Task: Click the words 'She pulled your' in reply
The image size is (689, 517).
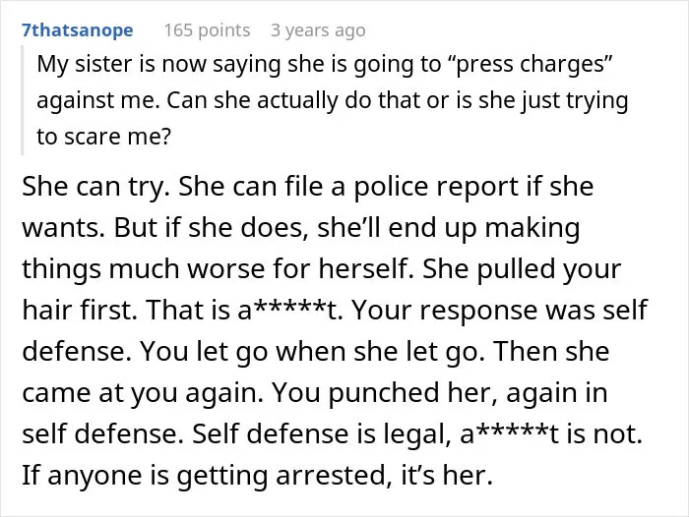Action: click(x=522, y=269)
